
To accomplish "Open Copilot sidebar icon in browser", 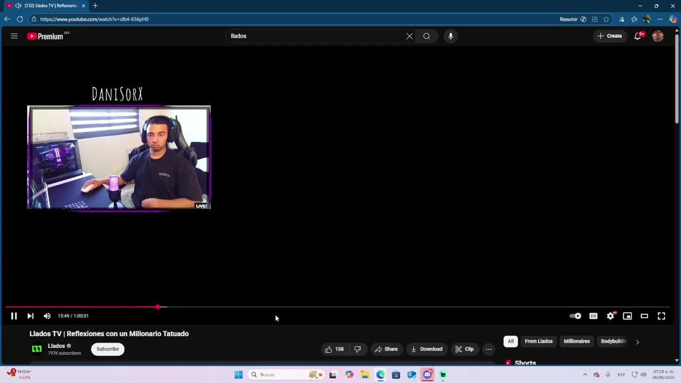I will coord(673,19).
